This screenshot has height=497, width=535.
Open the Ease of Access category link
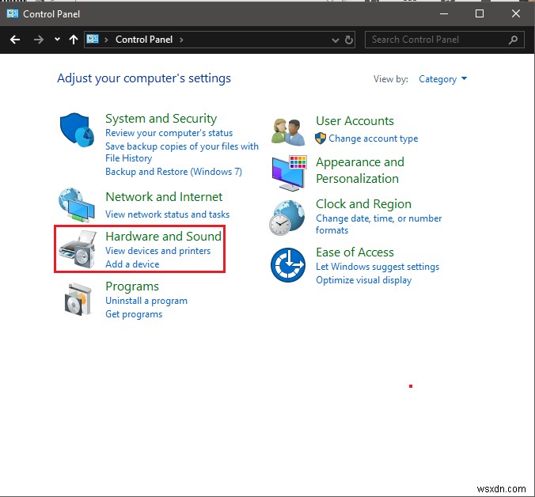355,252
